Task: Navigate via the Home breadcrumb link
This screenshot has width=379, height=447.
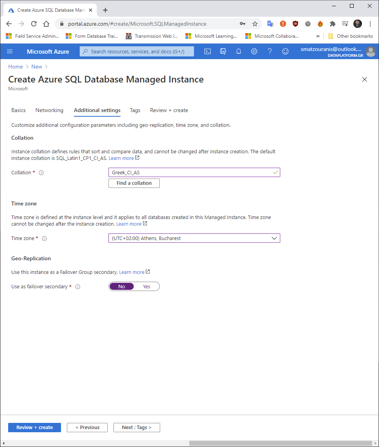Action: 16,67
